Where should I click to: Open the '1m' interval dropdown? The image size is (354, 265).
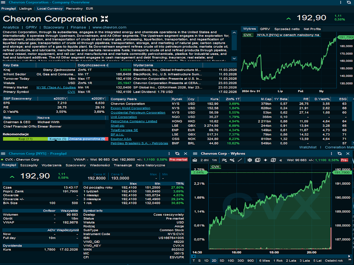click(214, 160)
